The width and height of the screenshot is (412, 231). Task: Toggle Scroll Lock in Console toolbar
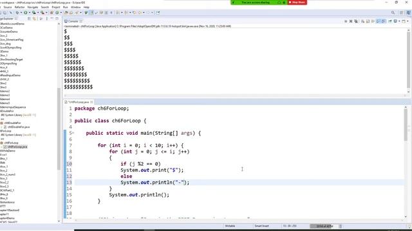click(368, 21)
